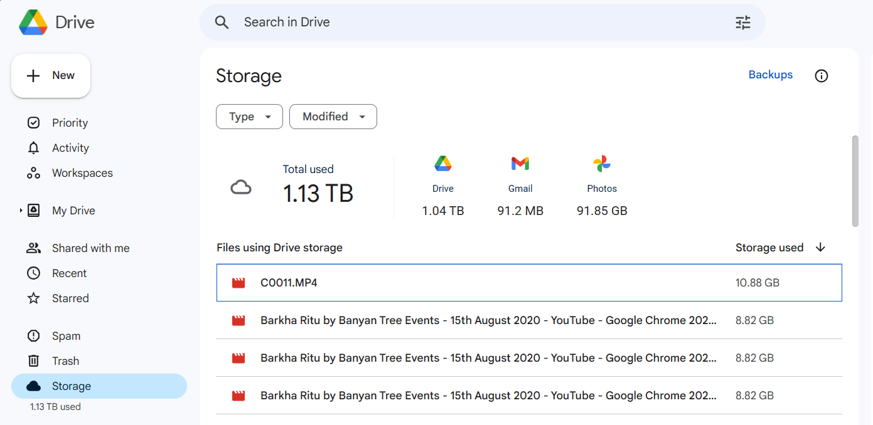
Task: Click the Gmail storage icon
Action: point(520,164)
